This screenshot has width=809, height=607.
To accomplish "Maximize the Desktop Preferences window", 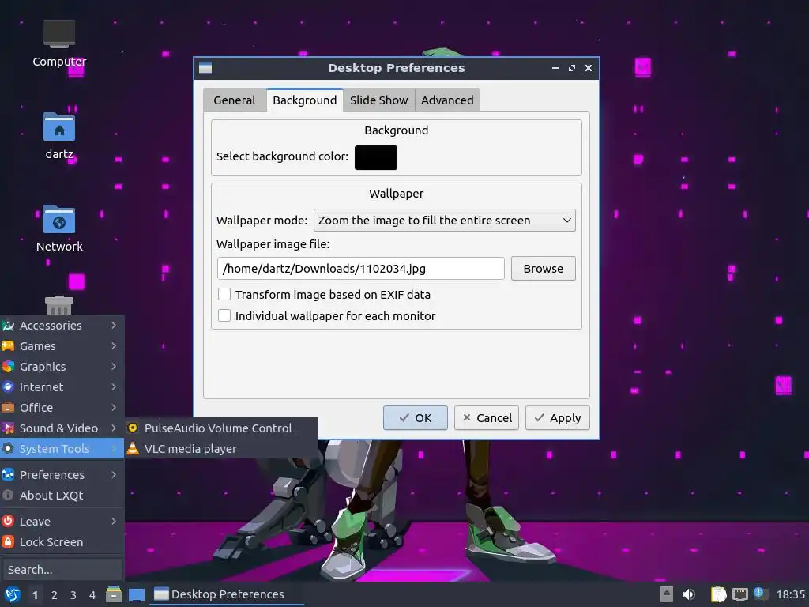I will click(572, 68).
